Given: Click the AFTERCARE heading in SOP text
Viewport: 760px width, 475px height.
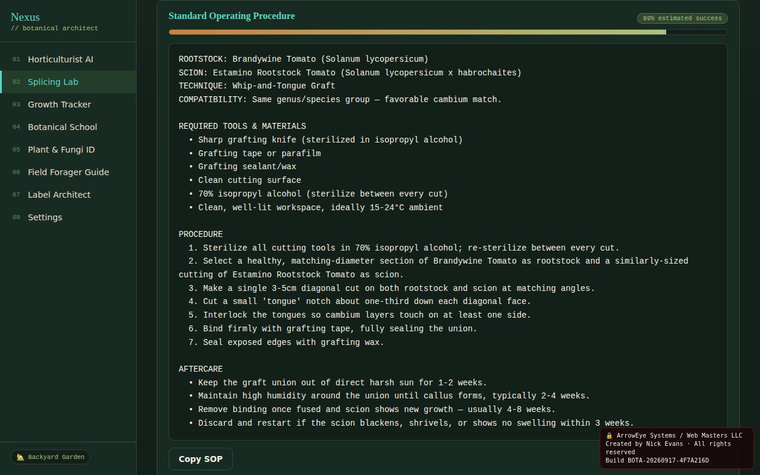Looking at the screenshot, I should (x=201, y=369).
